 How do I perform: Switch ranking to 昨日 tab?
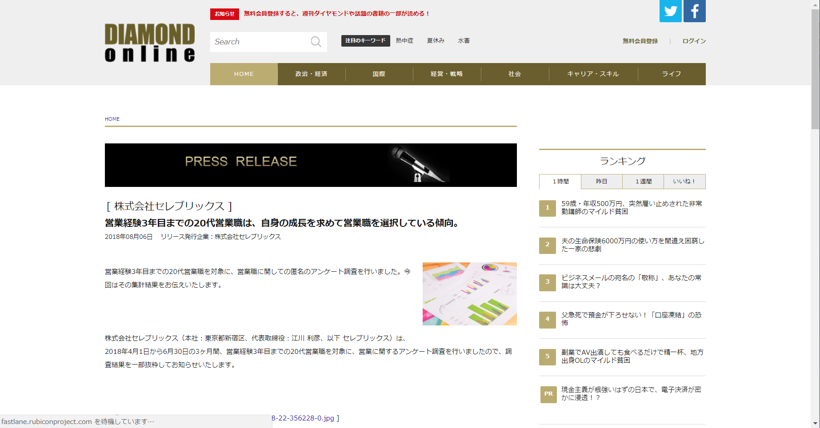point(602,182)
